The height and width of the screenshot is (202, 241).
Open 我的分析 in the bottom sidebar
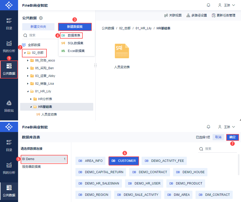(x=9, y=168)
